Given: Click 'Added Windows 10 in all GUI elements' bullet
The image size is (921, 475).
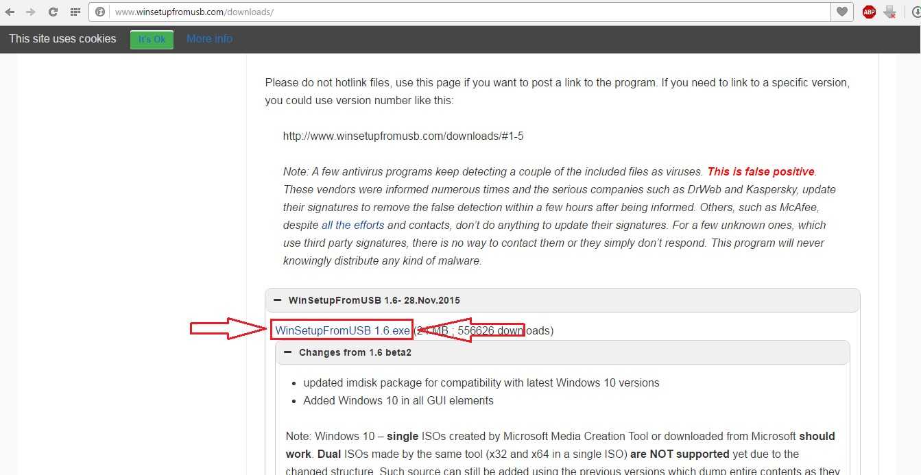Looking at the screenshot, I should [x=398, y=400].
